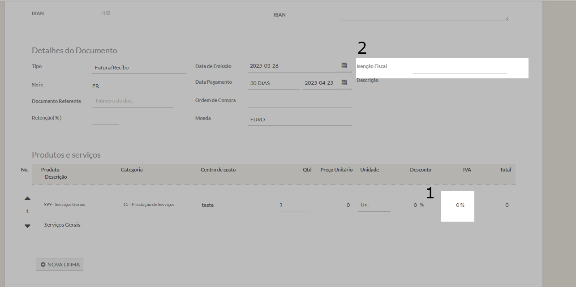Click the Serviços Gerais line description
Image resolution: width=576 pixels, height=287 pixels.
pyautogui.click(x=155, y=228)
